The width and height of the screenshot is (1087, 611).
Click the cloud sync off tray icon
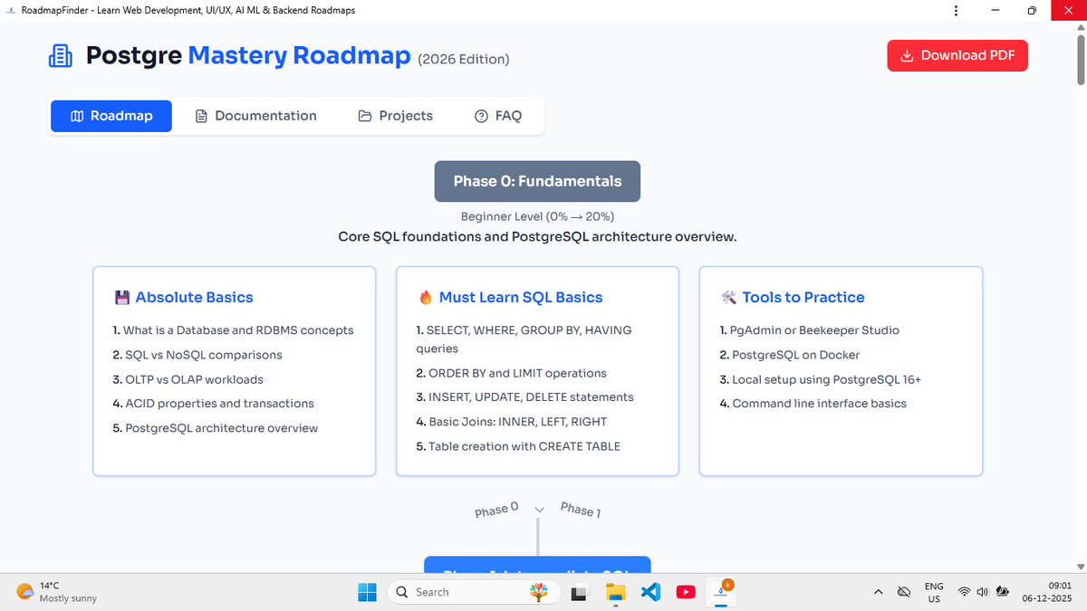903,592
